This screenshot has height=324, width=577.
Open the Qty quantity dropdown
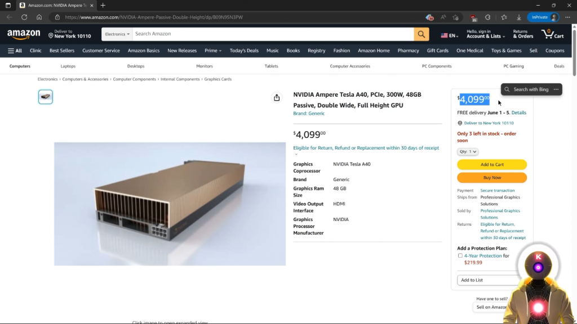(x=467, y=151)
